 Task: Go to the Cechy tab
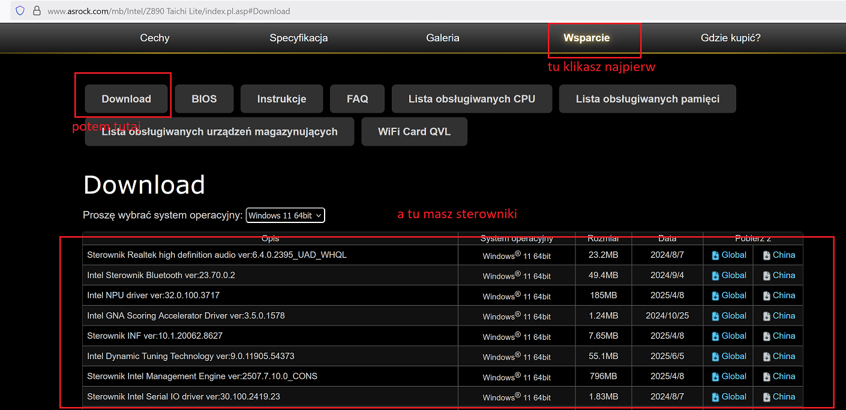155,38
